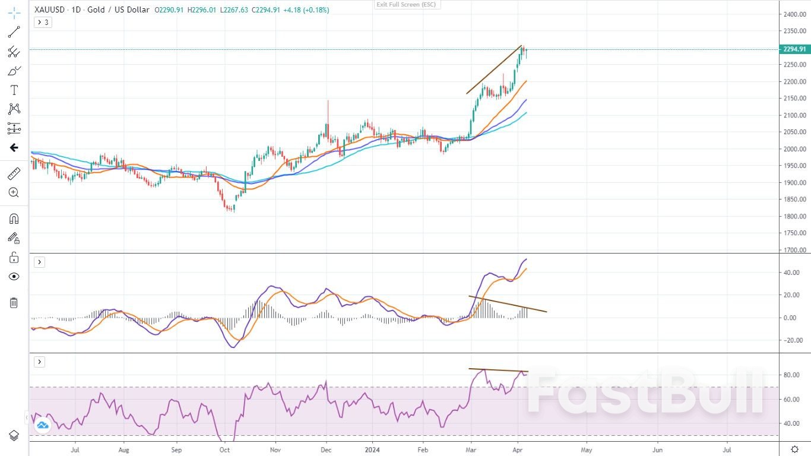Expand the MACD pane legend
Image resolution: width=811 pixels, height=456 pixels.
click(39, 262)
